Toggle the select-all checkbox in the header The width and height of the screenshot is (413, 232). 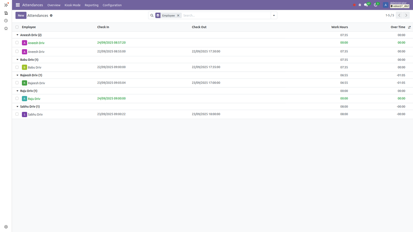pos(16,27)
